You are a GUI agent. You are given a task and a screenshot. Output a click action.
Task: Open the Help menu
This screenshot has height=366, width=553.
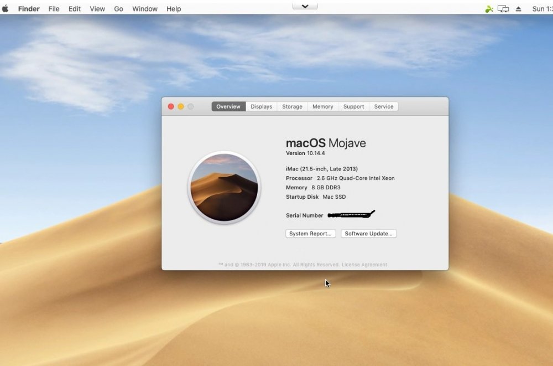(174, 9)
